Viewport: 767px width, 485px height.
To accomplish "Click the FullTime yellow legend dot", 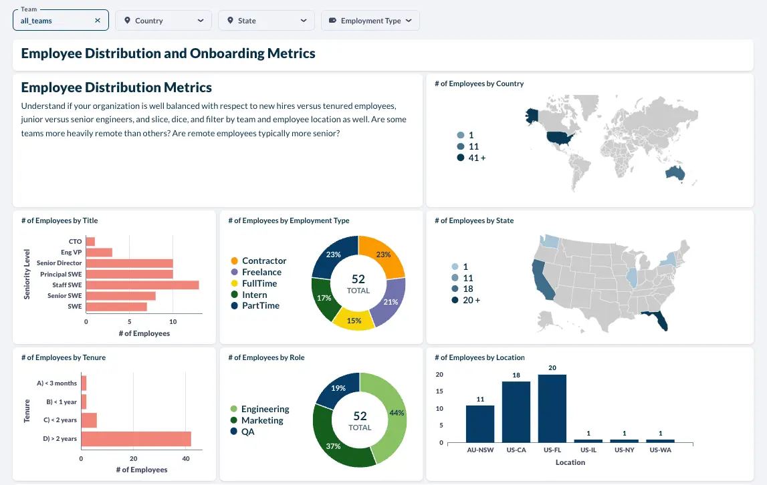I will (x=234, y=283).
